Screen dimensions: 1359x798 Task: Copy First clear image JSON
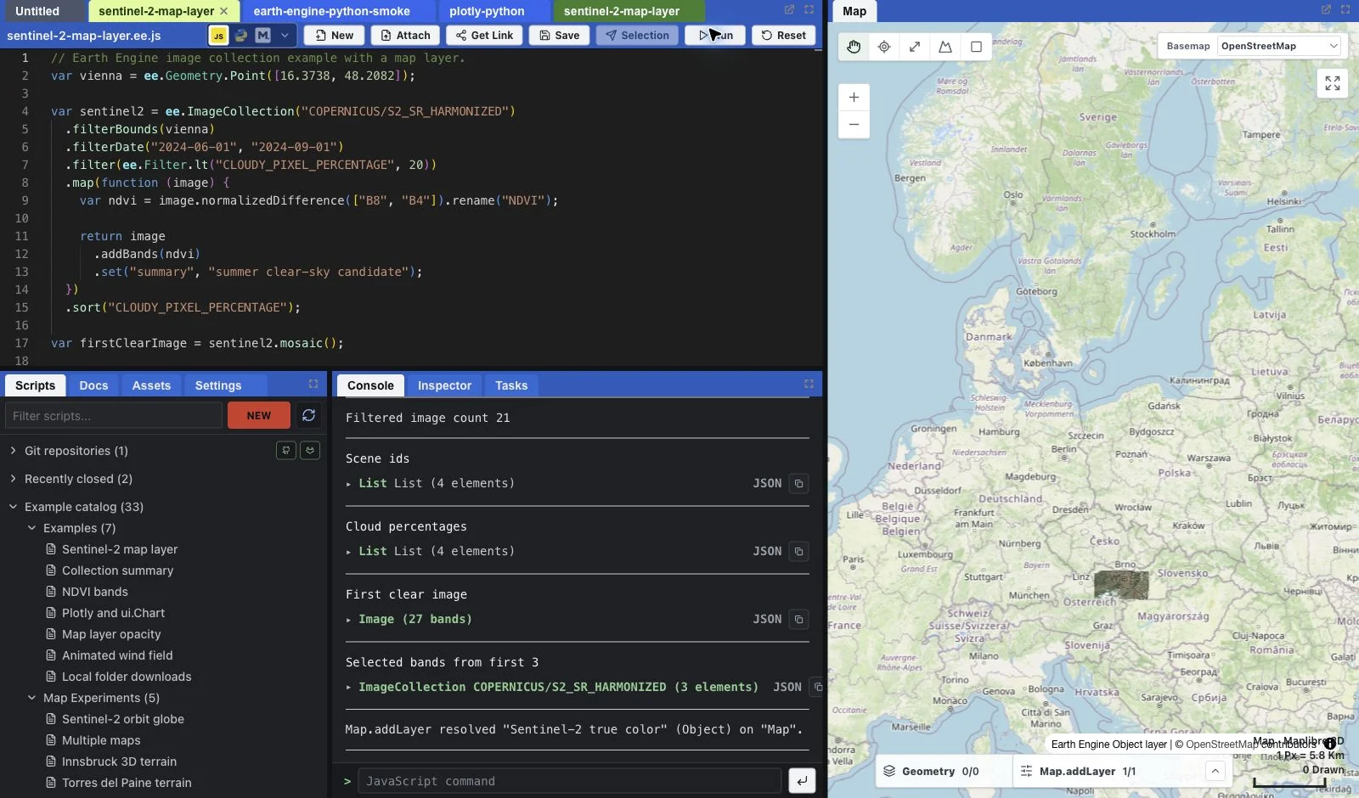[798, 620]
